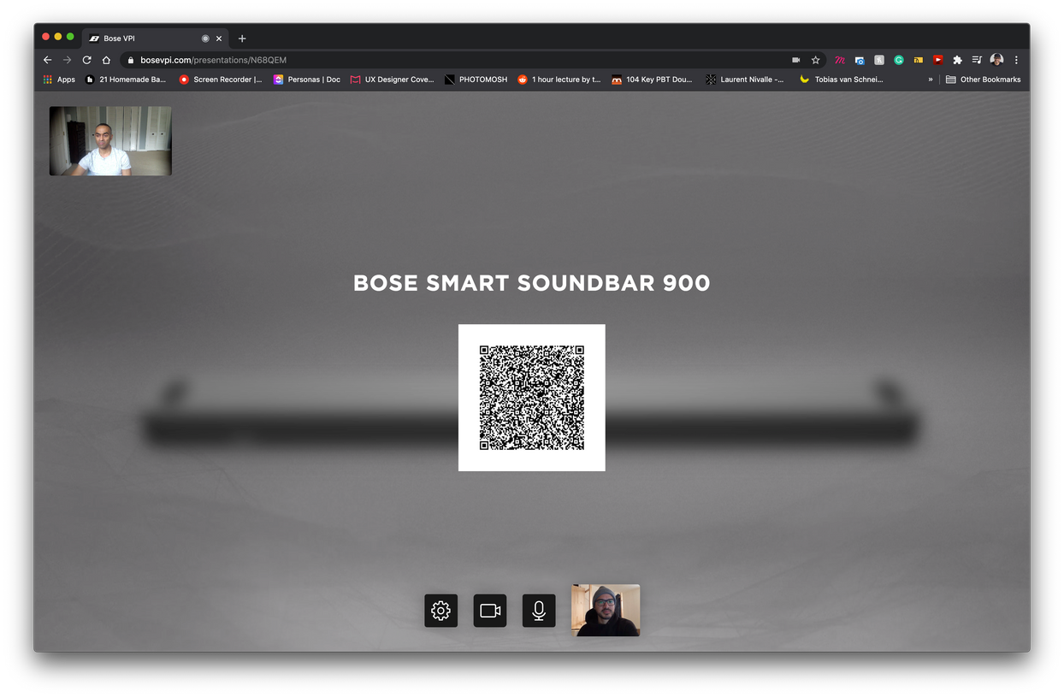This screenshot has height=697, width=1064.
Task: Toggle the camera on or off
Action: pyautogui.click(x=490, y=611)
